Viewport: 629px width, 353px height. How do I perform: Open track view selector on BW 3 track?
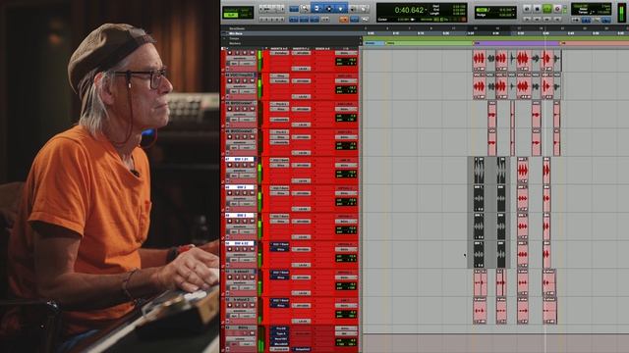(x=241, y=227)
